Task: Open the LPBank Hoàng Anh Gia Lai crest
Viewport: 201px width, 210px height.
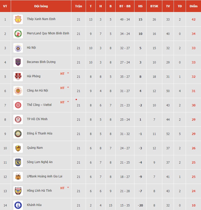Action: [x=18, y=177]
